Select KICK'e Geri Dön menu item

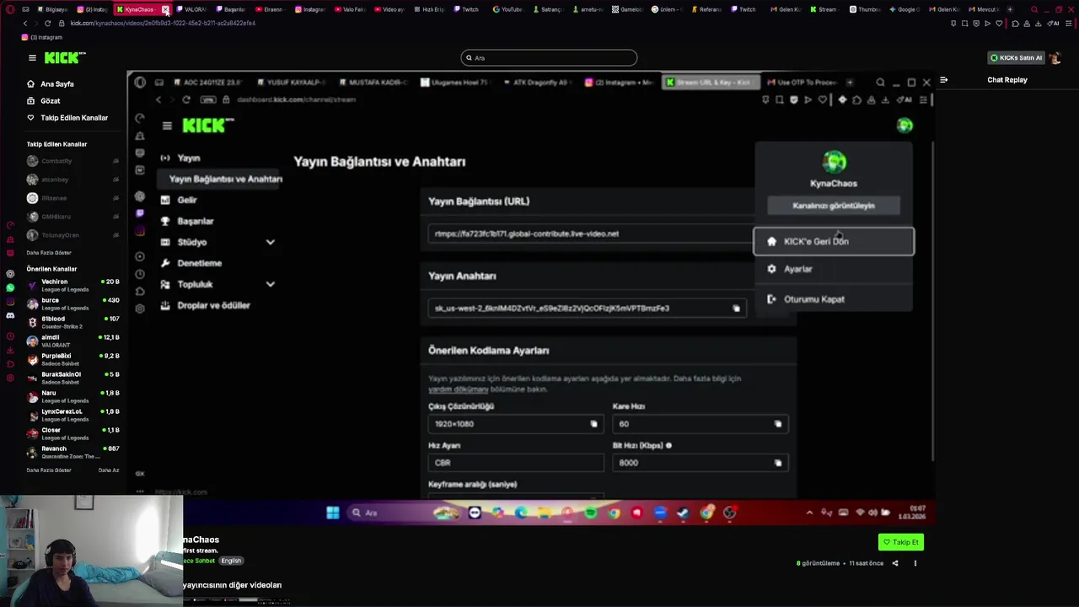(834, 241)
